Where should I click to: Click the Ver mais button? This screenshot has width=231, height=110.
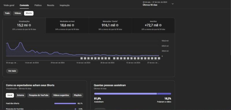12,71
